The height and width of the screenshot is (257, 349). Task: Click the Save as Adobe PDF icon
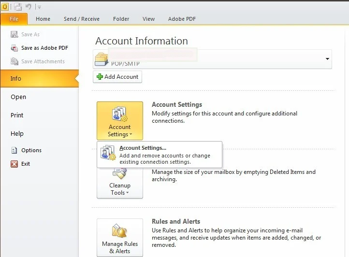[x=14, y=48]
